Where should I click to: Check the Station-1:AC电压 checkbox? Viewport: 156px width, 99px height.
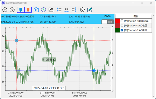tap(122, 25)
